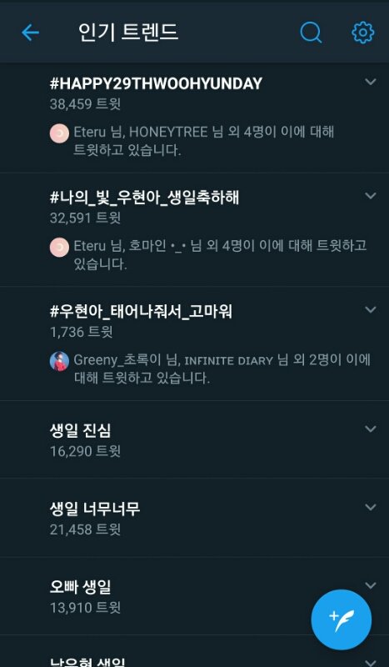Open the partially visible 남우현 생일 trend
Screen dimensions: 389x667
pyautogui.click(x=87, y=662)
